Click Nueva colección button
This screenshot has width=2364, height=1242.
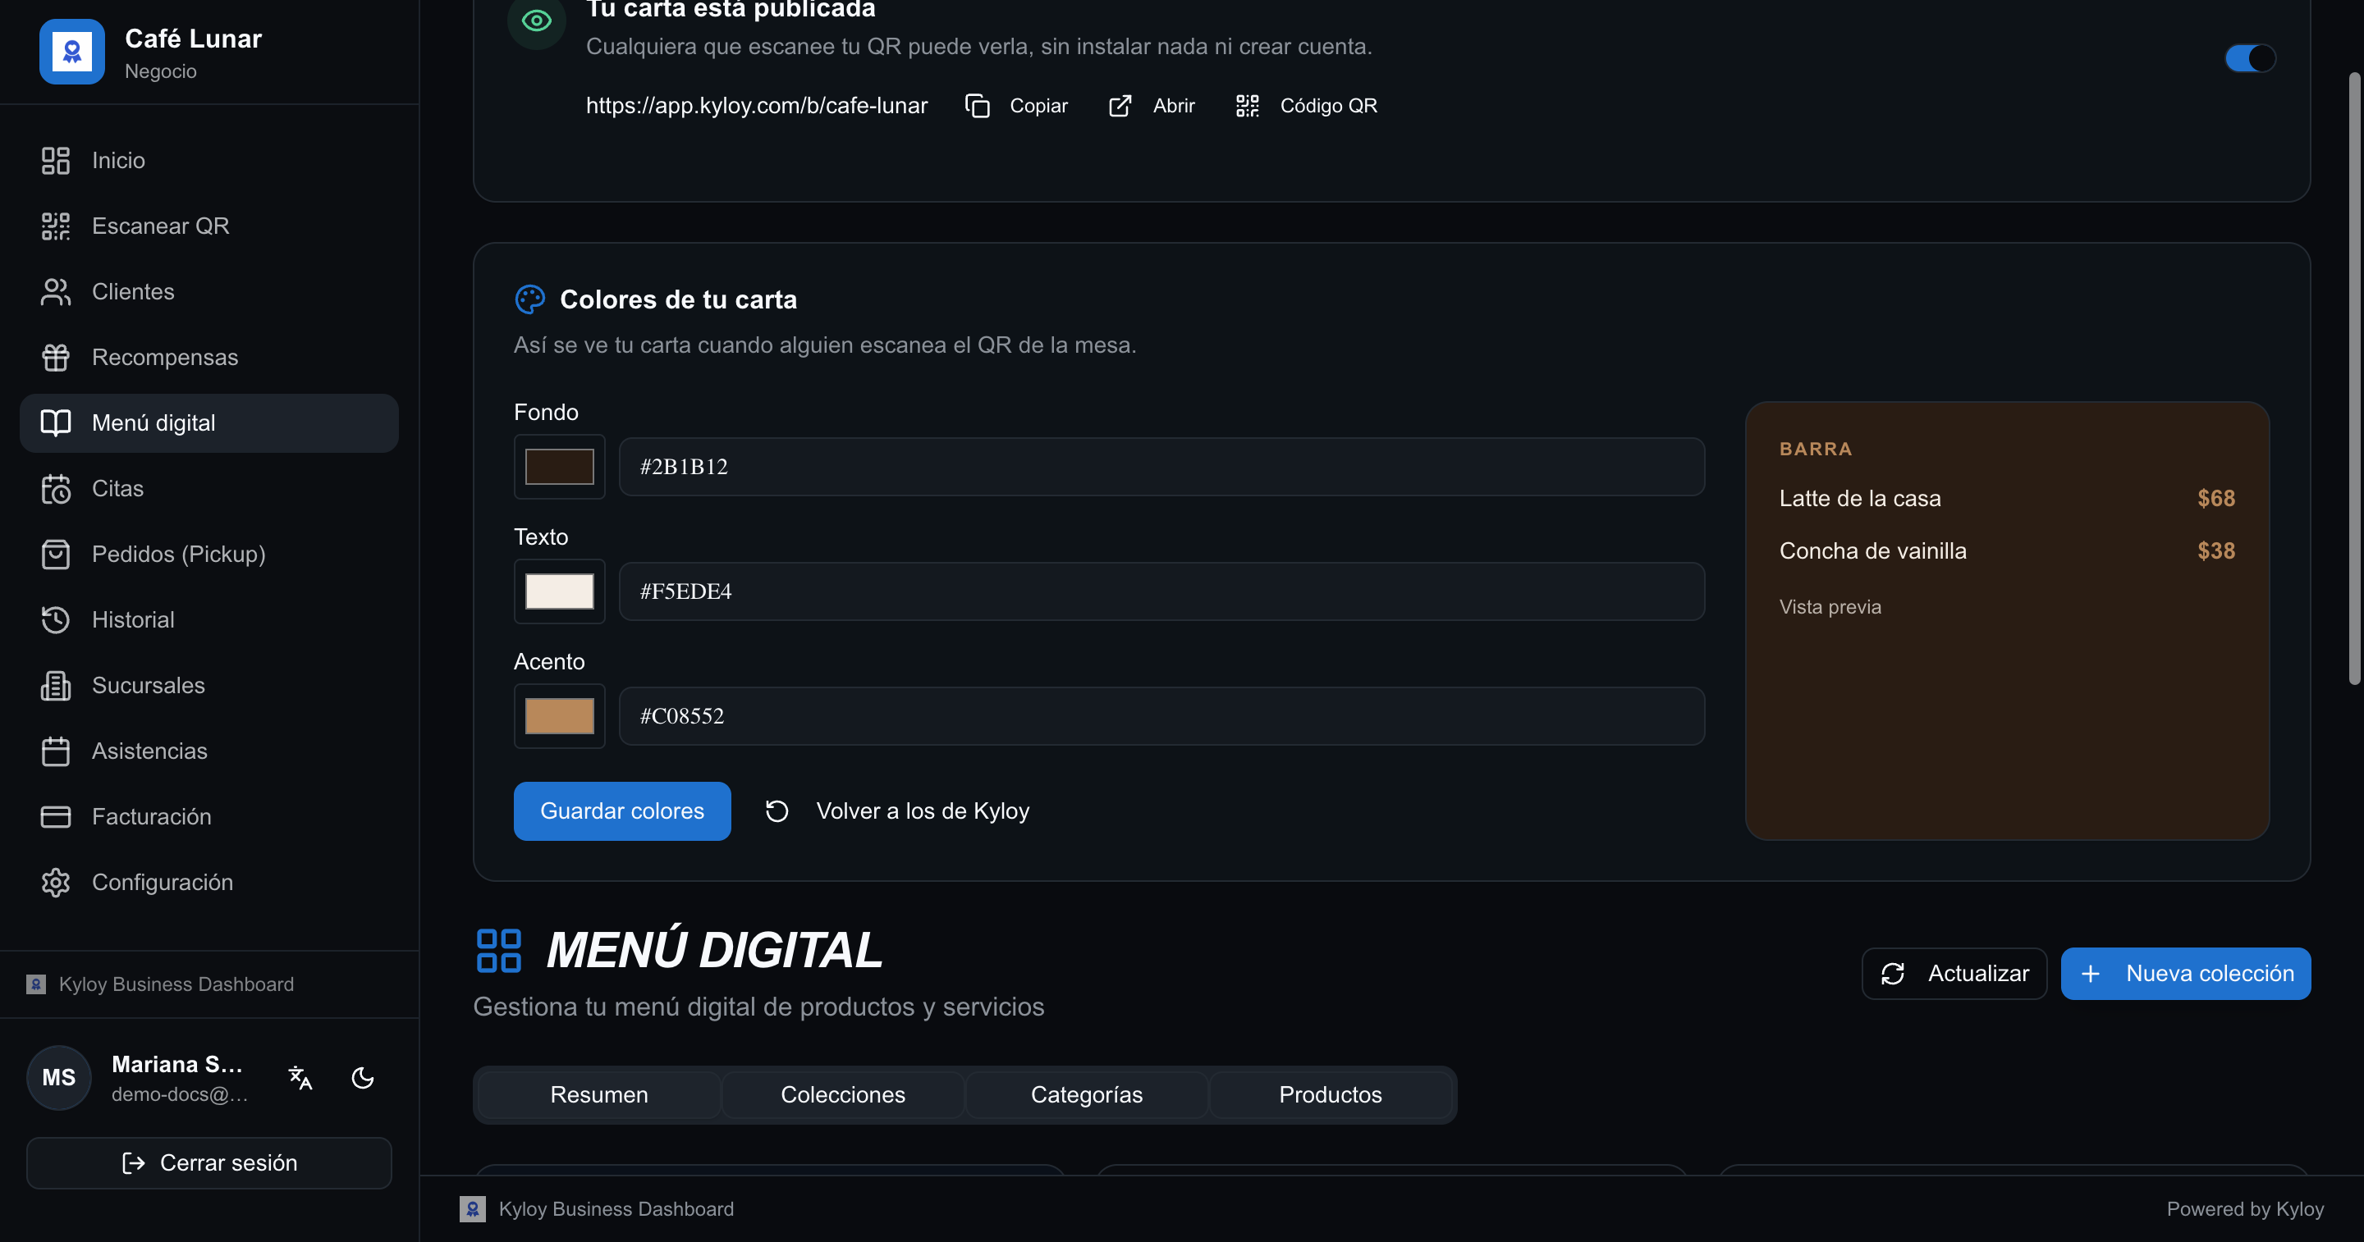(2185, 973)
